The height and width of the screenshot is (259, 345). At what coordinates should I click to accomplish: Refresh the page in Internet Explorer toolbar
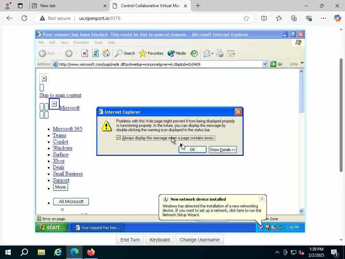click(x=95, y=53)
